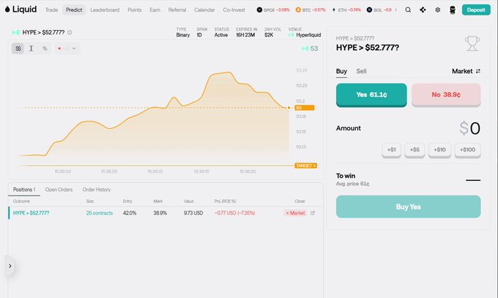Viewport: 498px width, 298px height.
Task: Close position with the Market button
Action: pos(295,213)
